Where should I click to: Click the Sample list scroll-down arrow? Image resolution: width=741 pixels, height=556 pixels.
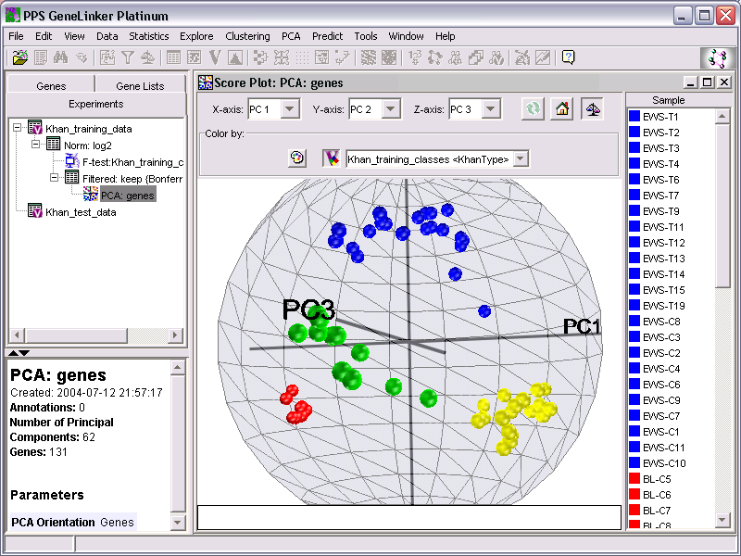722,520
